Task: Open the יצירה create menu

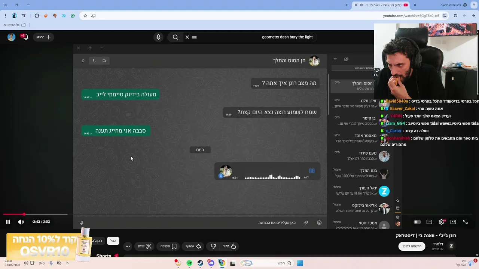Action: point(43,37)
